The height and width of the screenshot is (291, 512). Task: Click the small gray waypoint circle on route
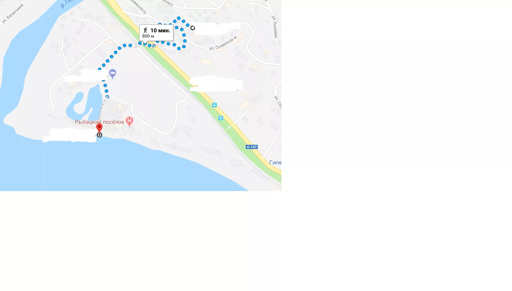point(136,46)
